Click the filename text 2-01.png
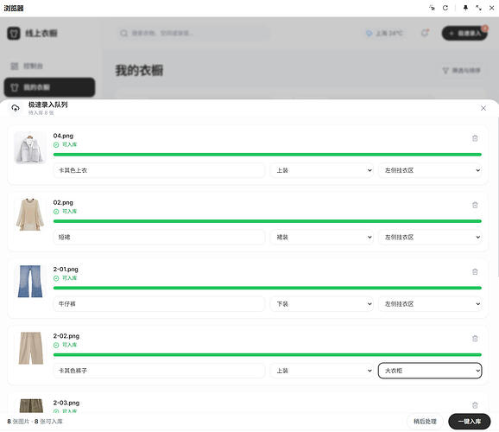The height and width of the screenshot is (432, 499). tap(66, 270)
